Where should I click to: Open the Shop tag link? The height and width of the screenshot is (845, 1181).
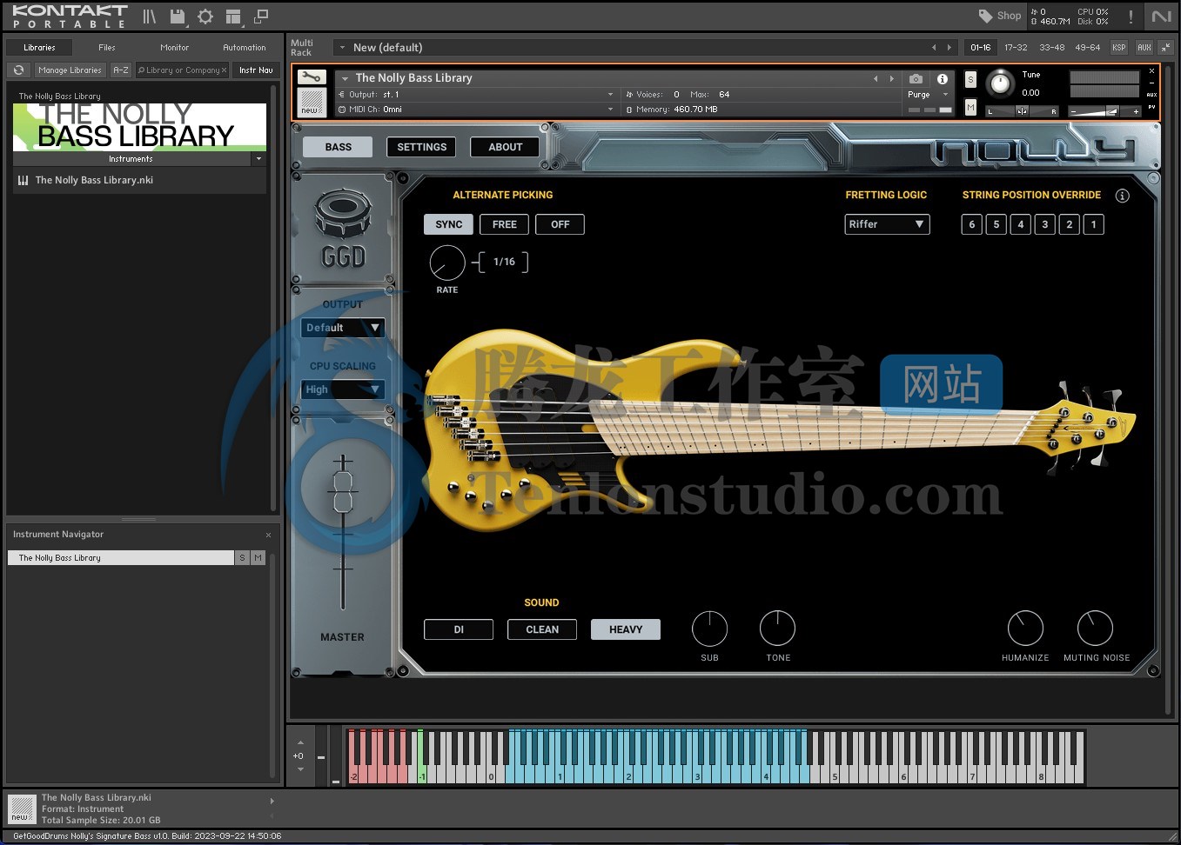(999, 16)
